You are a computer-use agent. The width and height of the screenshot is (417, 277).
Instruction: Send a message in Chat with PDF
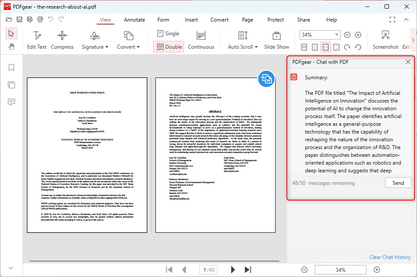pos(398,183)
